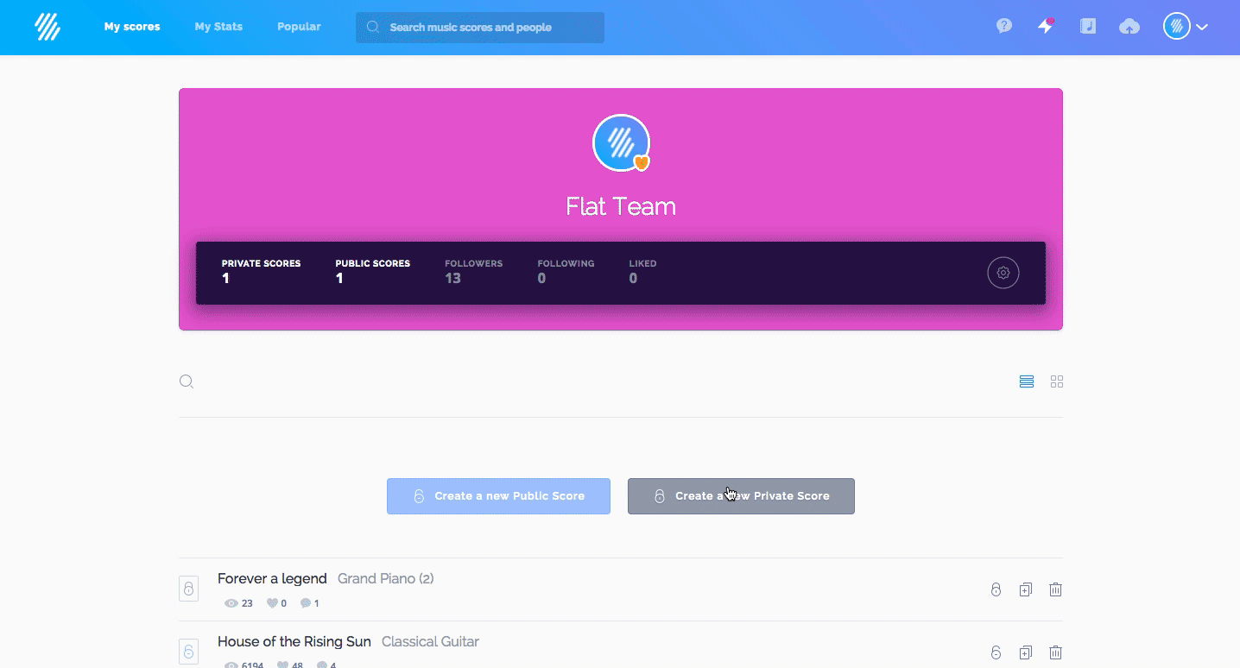This screenshot has height=668, width=1240.
Task: Click the Grand Piano (2) instrument label
Action: (386, 579)
